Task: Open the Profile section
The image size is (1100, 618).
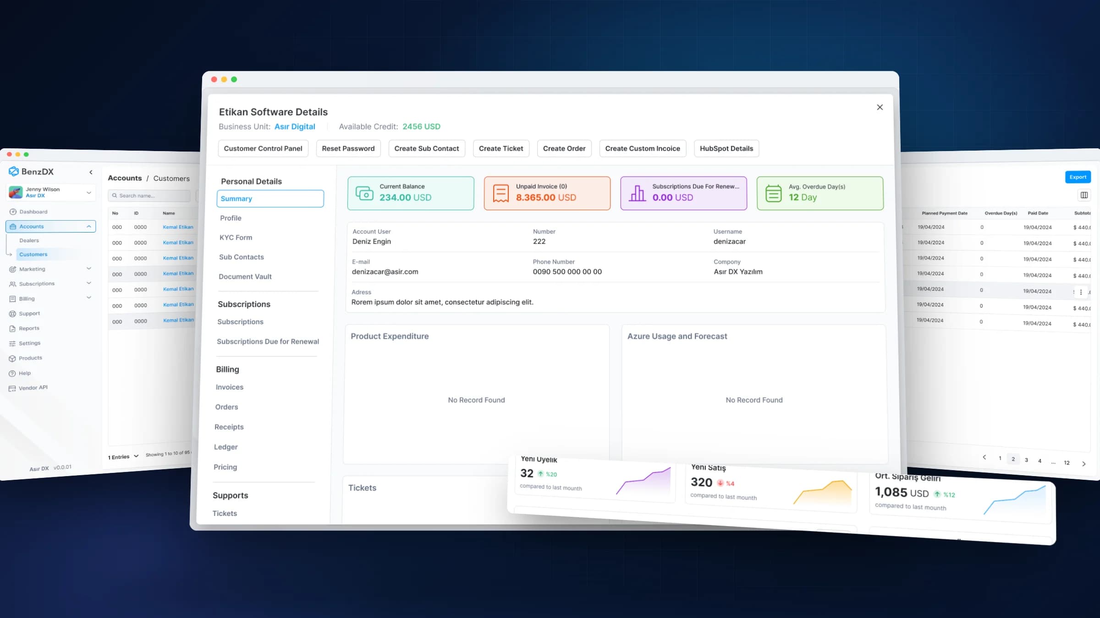Action: point(231,218)
